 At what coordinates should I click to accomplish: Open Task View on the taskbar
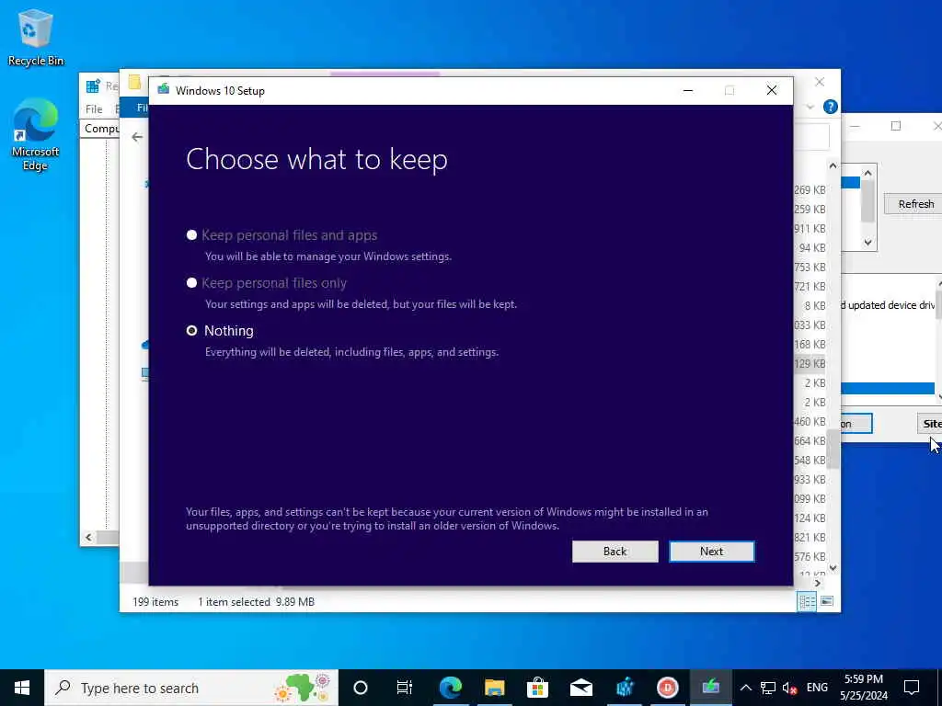pos(405,688)
